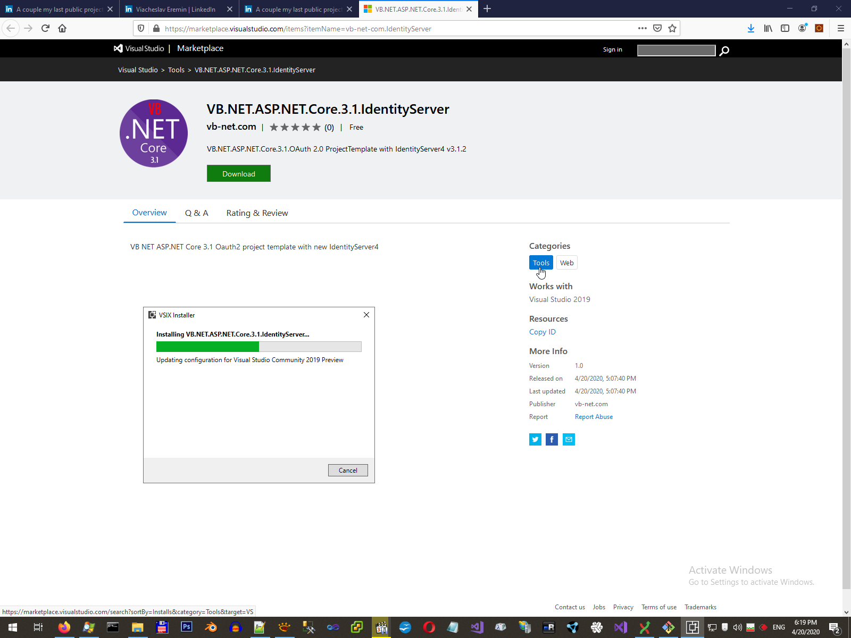Open the Overview tab
The width and height of the screenshot is (851, 638).
(x=149, y=213)
